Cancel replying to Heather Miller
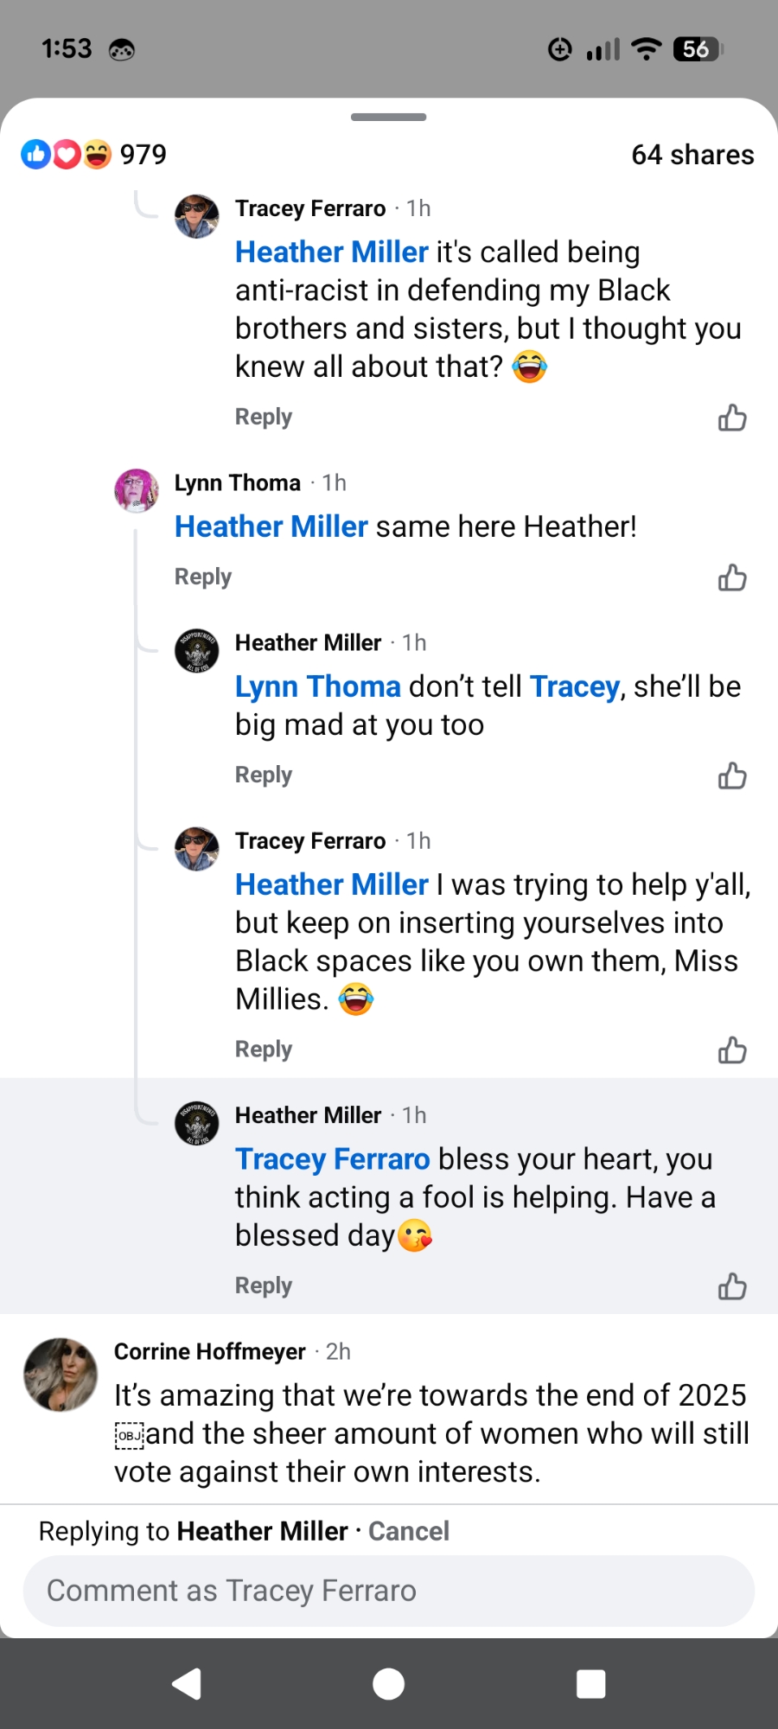Viewport: 778px width, 1729px height. point(409,1531)
